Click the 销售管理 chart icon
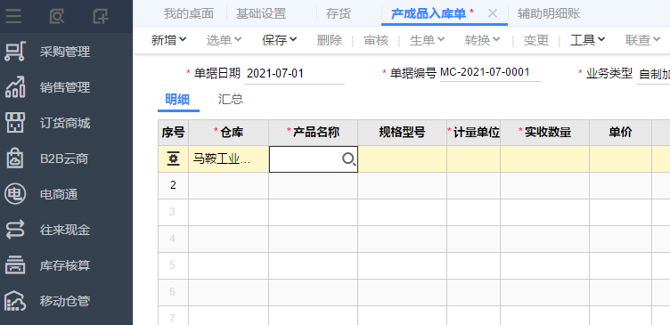Image resolution: width=670 pixels, height=325 pixels. click(15, 87)
